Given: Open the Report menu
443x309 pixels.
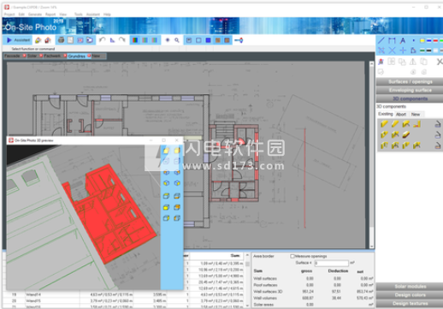Looking at the screenshot, I should tap(50, 15).
